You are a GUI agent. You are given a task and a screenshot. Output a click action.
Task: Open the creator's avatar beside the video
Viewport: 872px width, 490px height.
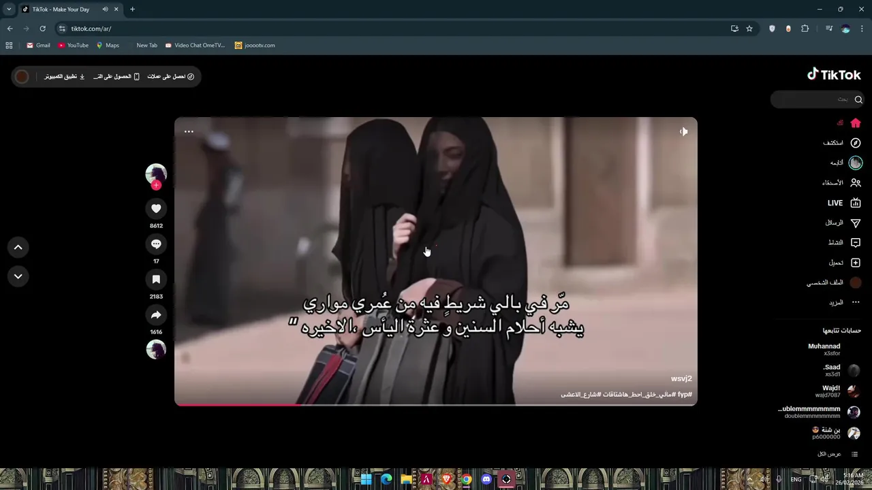(x=156, y=174)
